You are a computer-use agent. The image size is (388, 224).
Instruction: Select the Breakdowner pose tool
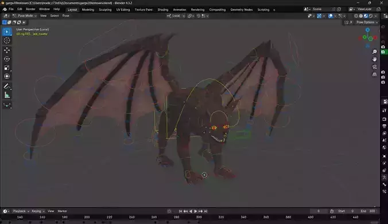point(7,105)
